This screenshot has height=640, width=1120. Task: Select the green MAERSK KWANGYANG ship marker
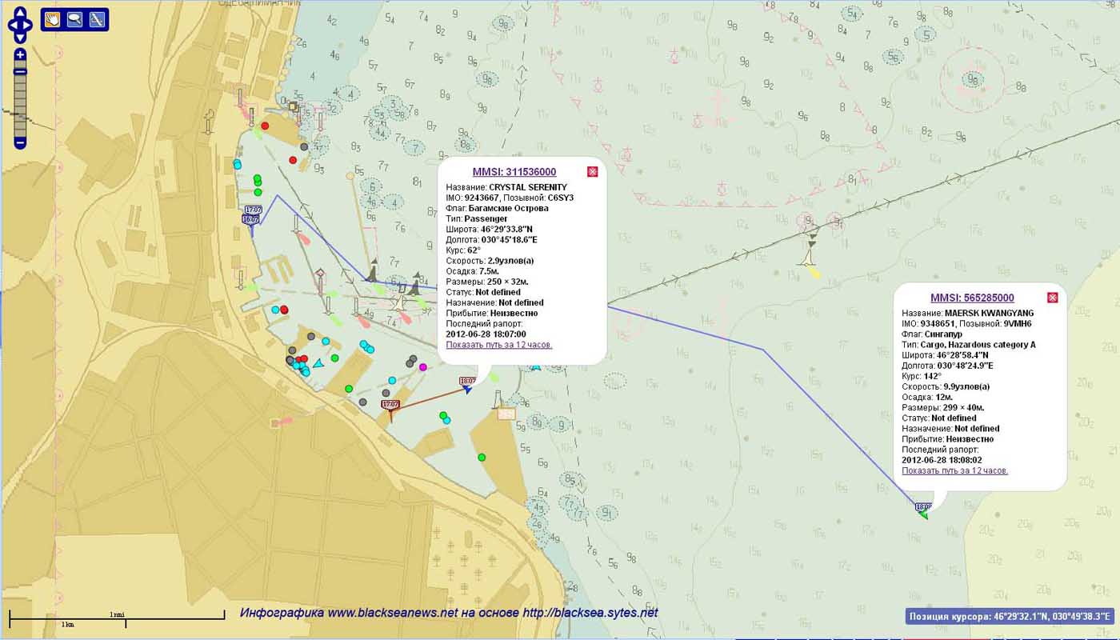pos(923,514)
